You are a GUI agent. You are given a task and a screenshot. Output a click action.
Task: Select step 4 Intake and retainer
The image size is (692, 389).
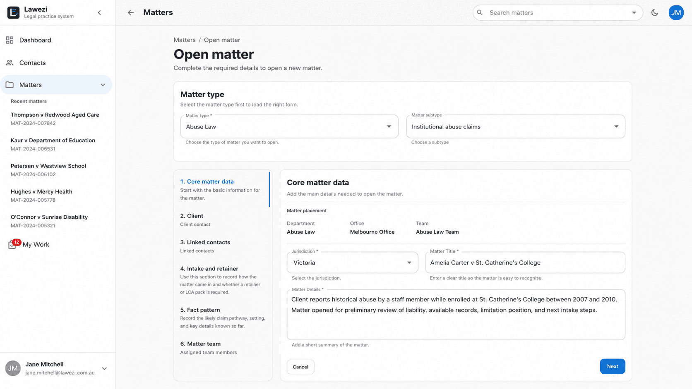(223, 280)
